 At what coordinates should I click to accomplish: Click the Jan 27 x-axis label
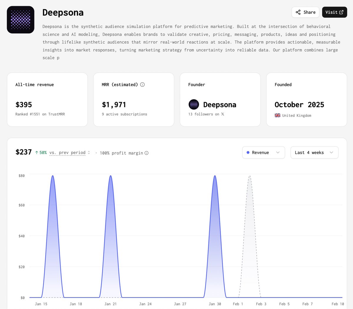tap(180, 304)
